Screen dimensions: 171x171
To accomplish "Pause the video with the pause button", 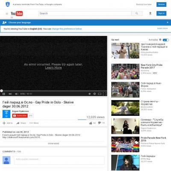I will [4, 94].
